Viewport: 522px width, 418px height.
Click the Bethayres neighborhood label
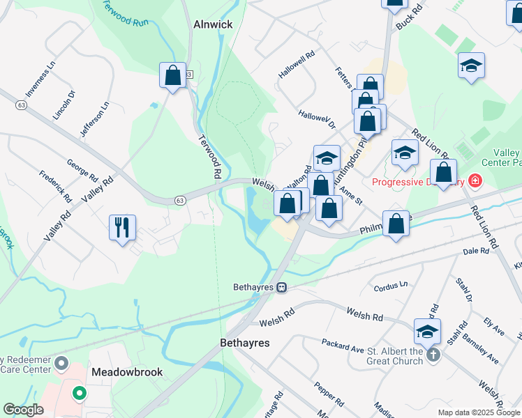click(x=245, y=343)
